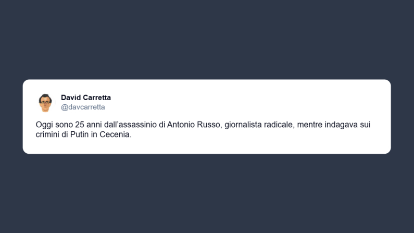Click the surname "Carretta" in the header
The image size is (414, 233).
click(x=97, y=97)
